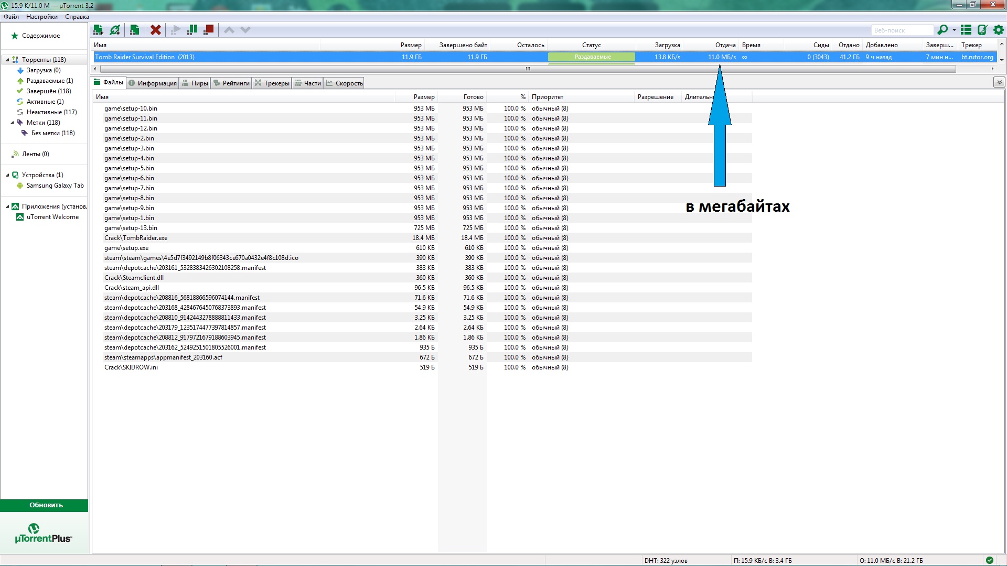Click the Create New Torrent icon
The image size is (1007, 566).
(x=135, y=30)
